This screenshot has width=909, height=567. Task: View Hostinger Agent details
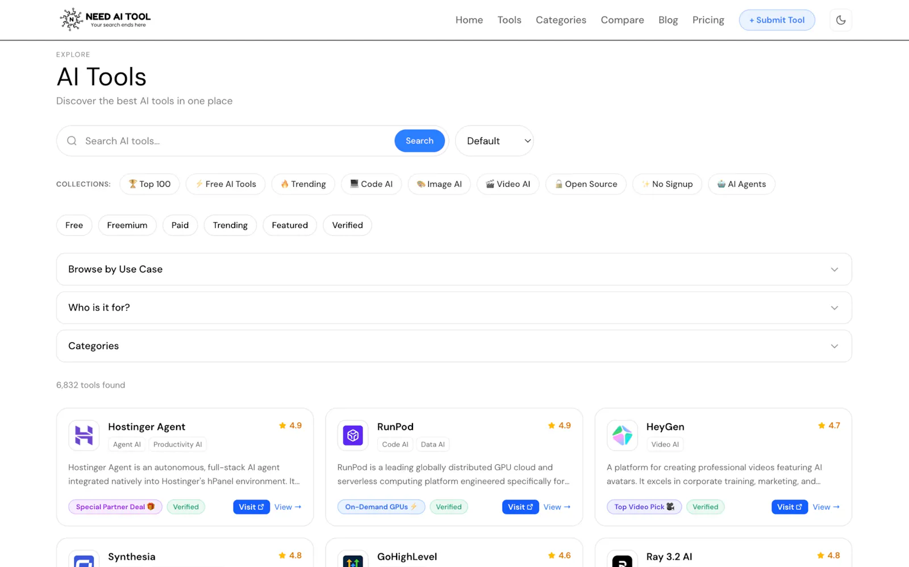tap(288, 507)
